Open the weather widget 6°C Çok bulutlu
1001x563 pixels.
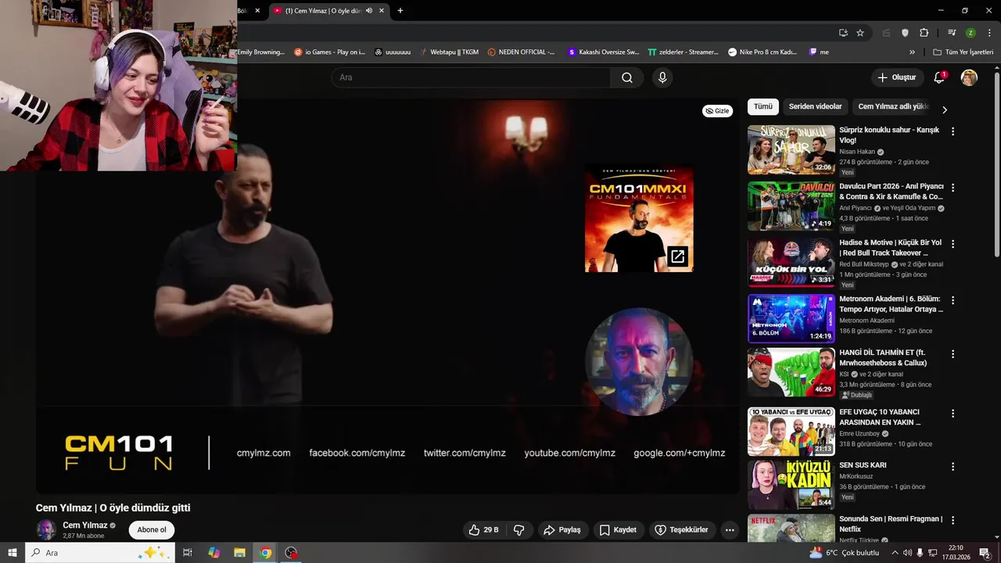tap(845, 553)
